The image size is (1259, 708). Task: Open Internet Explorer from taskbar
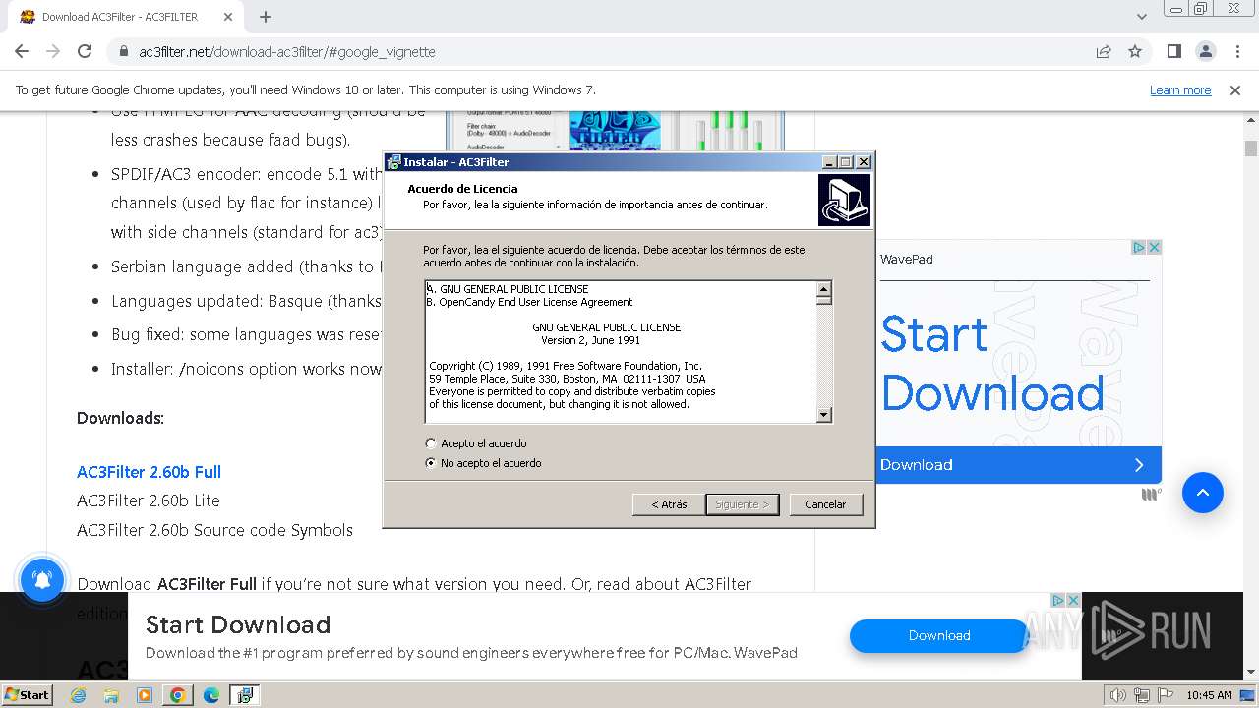[79, 695]
